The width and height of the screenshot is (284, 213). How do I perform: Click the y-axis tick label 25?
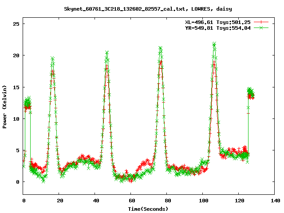tap(16, 24)
